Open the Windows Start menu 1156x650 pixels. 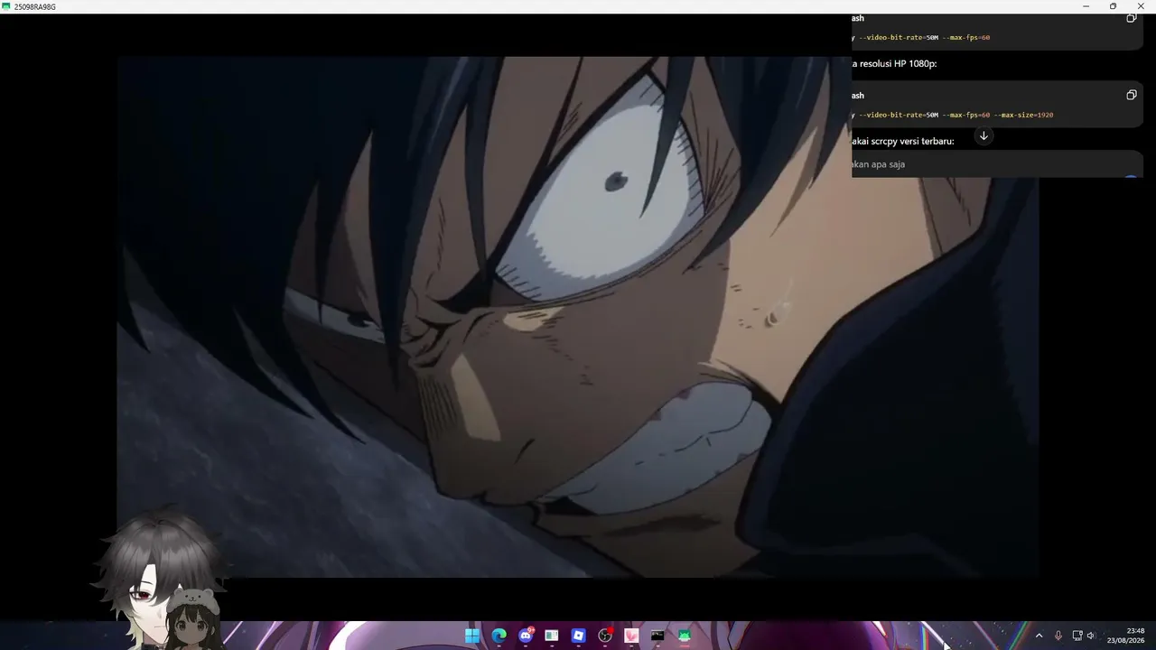tap(472, 636)
